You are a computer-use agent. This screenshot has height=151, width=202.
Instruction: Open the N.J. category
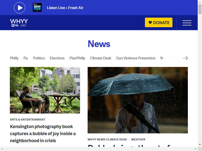(x=163, y=58)
